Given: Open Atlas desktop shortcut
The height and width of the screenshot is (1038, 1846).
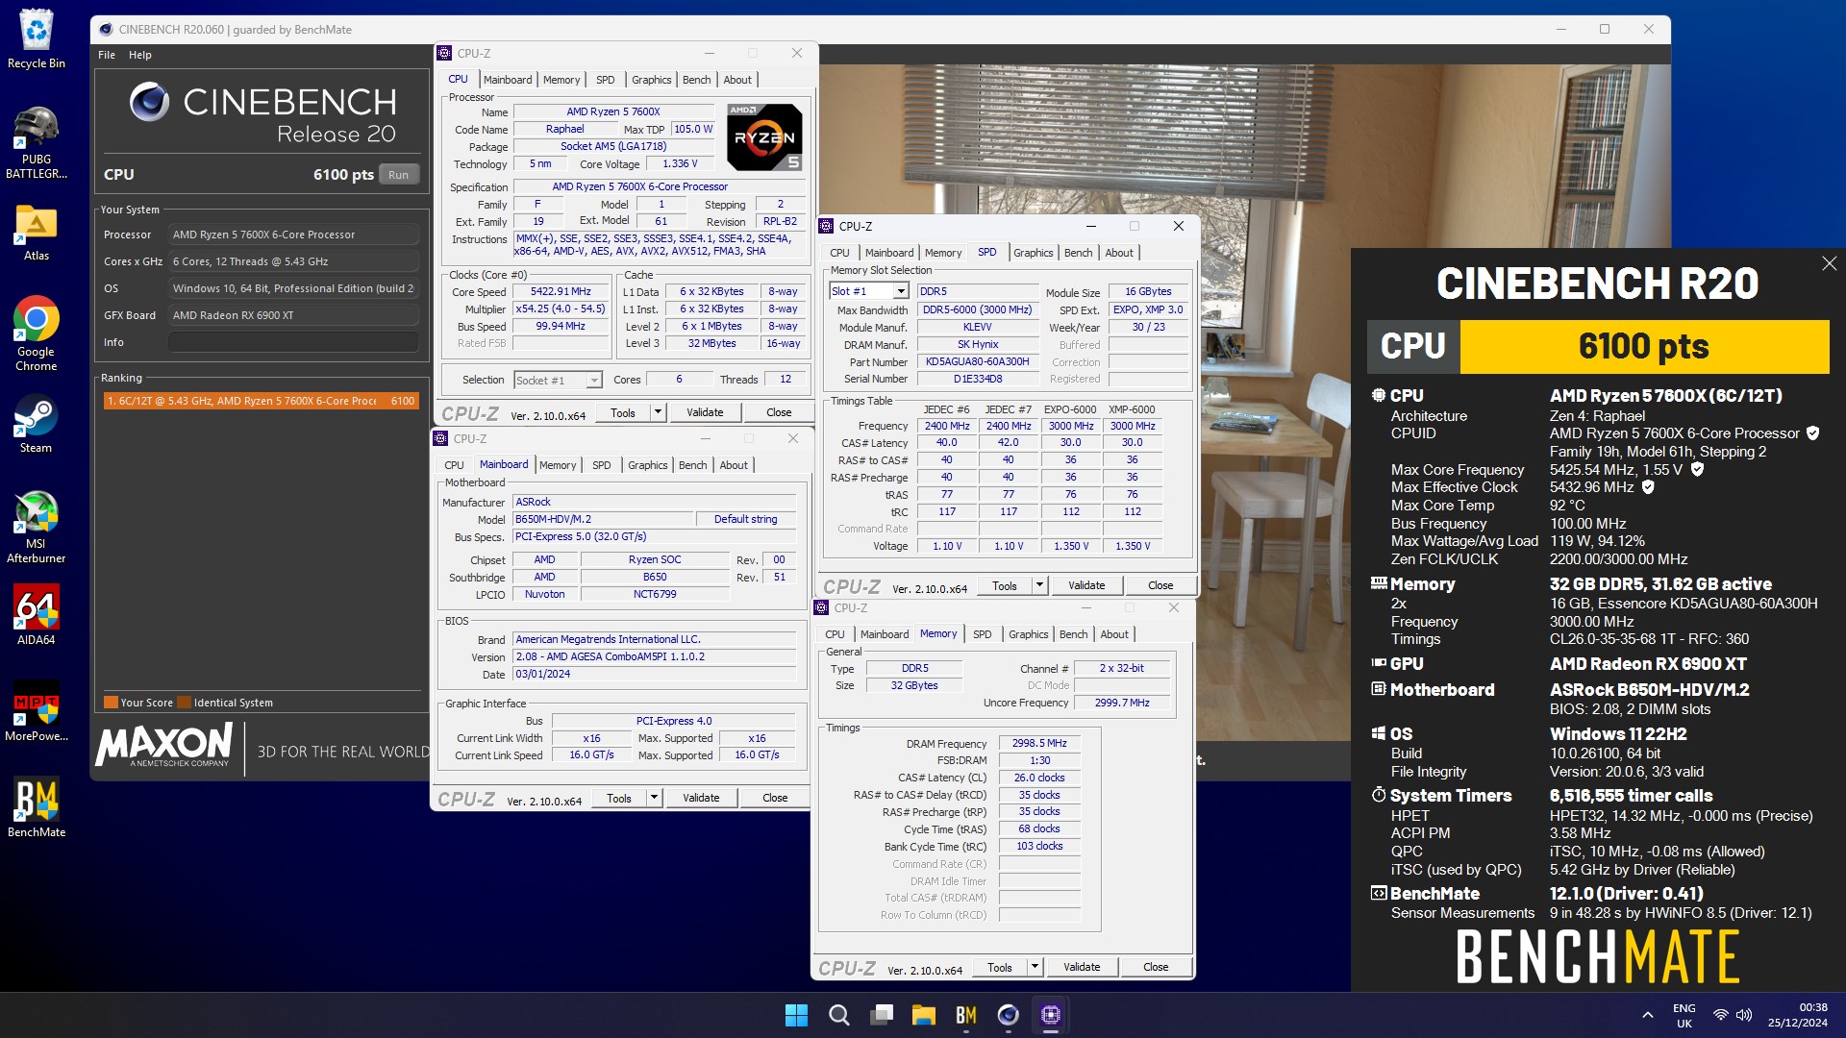Looking at the screenshot, I should tap(37, 233).
